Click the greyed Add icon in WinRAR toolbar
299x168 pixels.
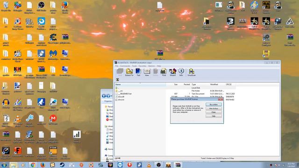point(120,72)
